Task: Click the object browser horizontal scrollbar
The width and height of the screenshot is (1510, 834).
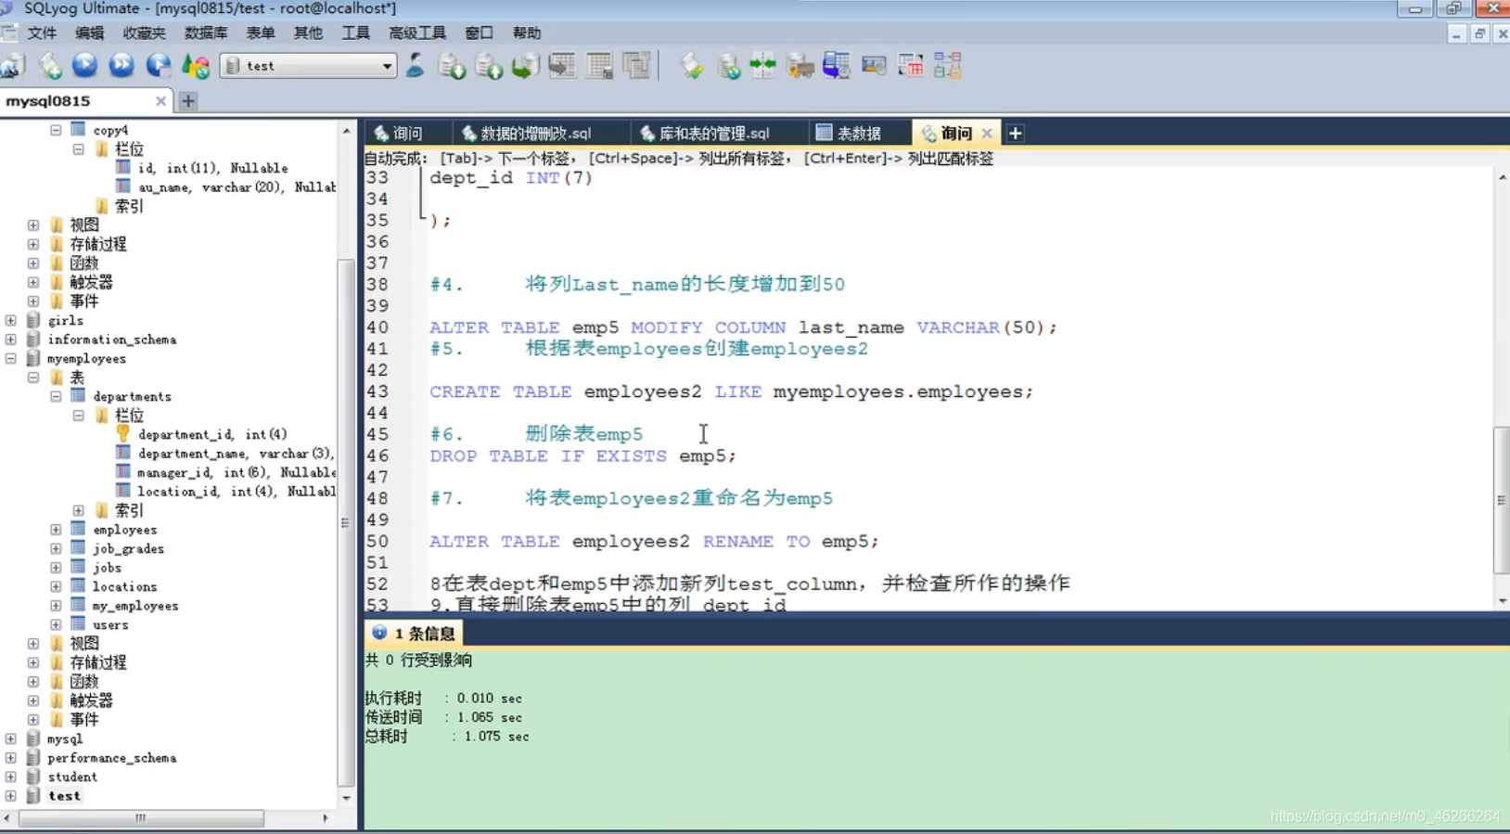Action: tap(141, 818)
